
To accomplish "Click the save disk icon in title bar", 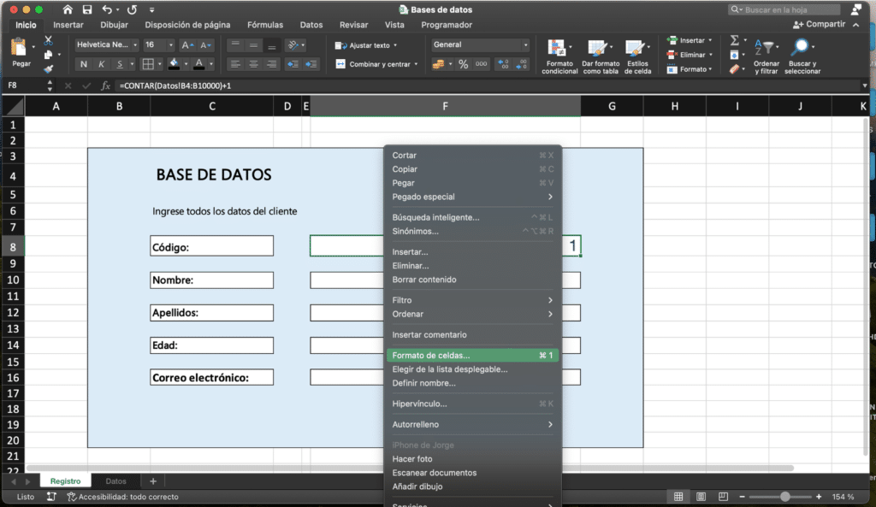I will [87, 9].
